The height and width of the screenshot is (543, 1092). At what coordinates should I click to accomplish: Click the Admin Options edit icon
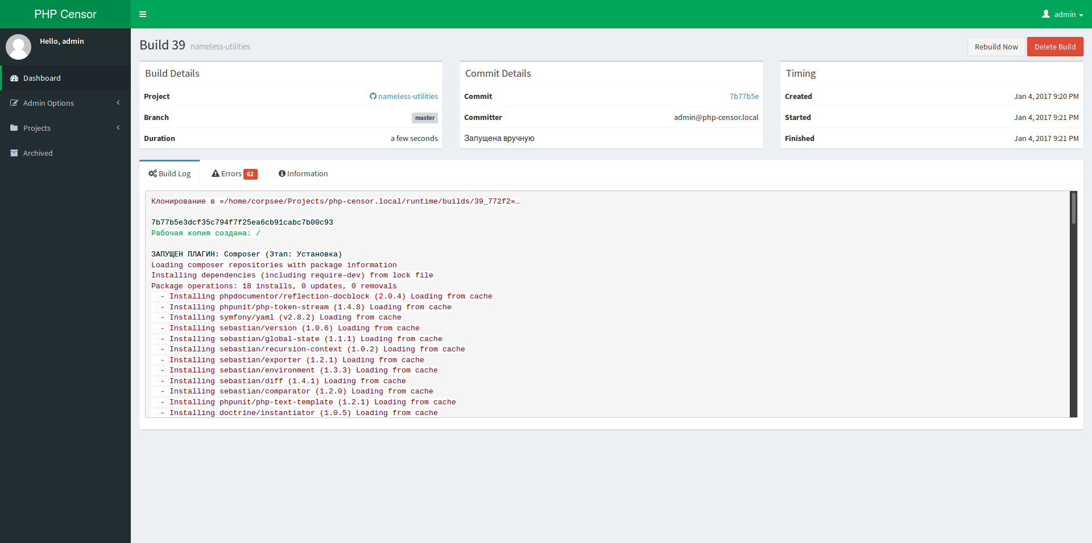(x=14, y=103)
